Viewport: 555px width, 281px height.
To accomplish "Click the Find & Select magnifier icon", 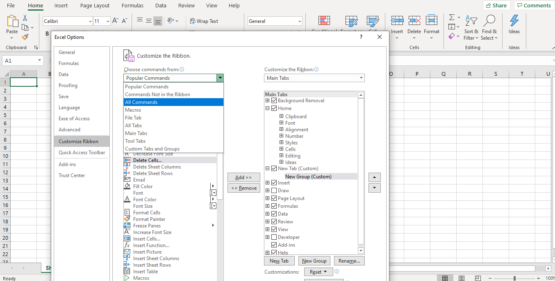I will pyautogui.click(x=489, y=21).
